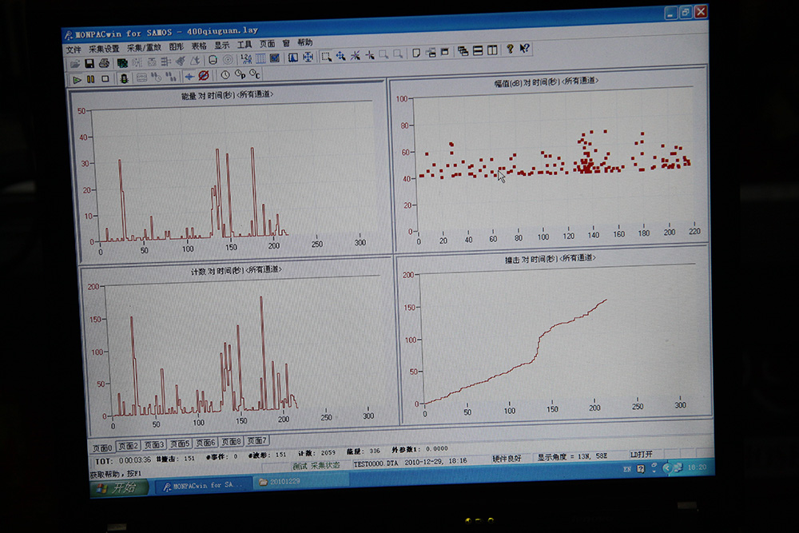Click the Save disk icon in toolbar
The image size is (799, 533).
pos(89,62)
